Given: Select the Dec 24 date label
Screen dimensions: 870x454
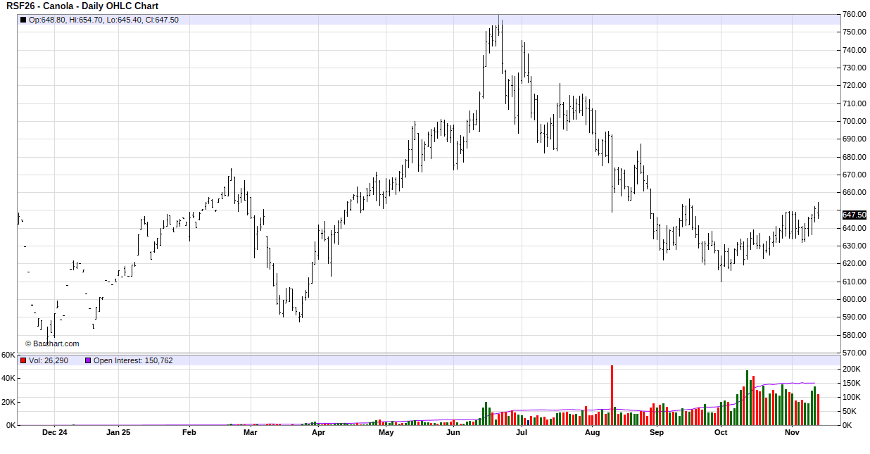Looking at the screenshot, I should coord(54,433).
